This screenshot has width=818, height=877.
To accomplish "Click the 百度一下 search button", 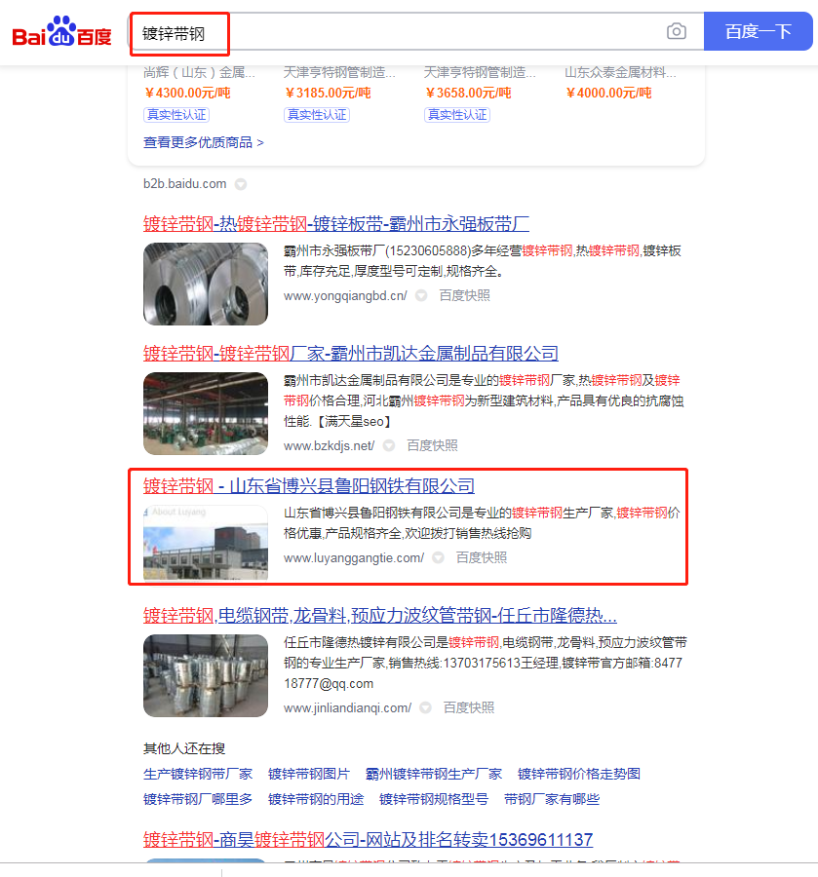I will pos(759,31).
